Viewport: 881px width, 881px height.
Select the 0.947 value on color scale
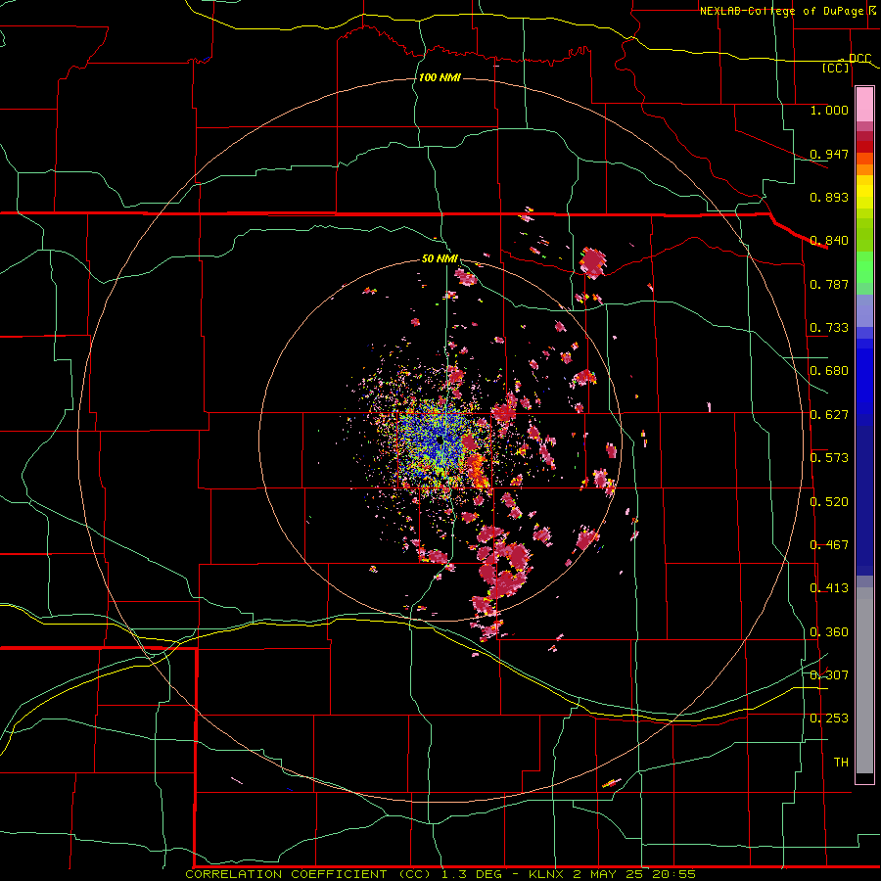829,154
